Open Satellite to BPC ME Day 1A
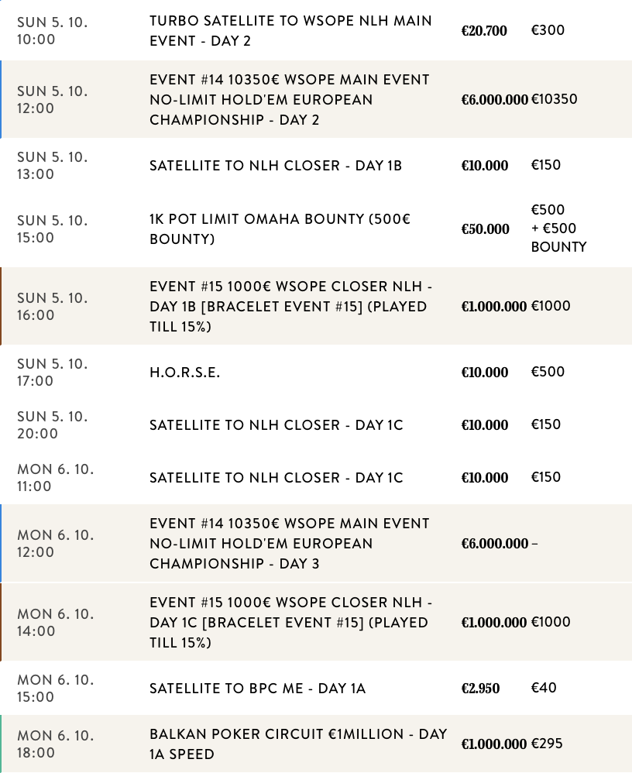 [257, 689]
